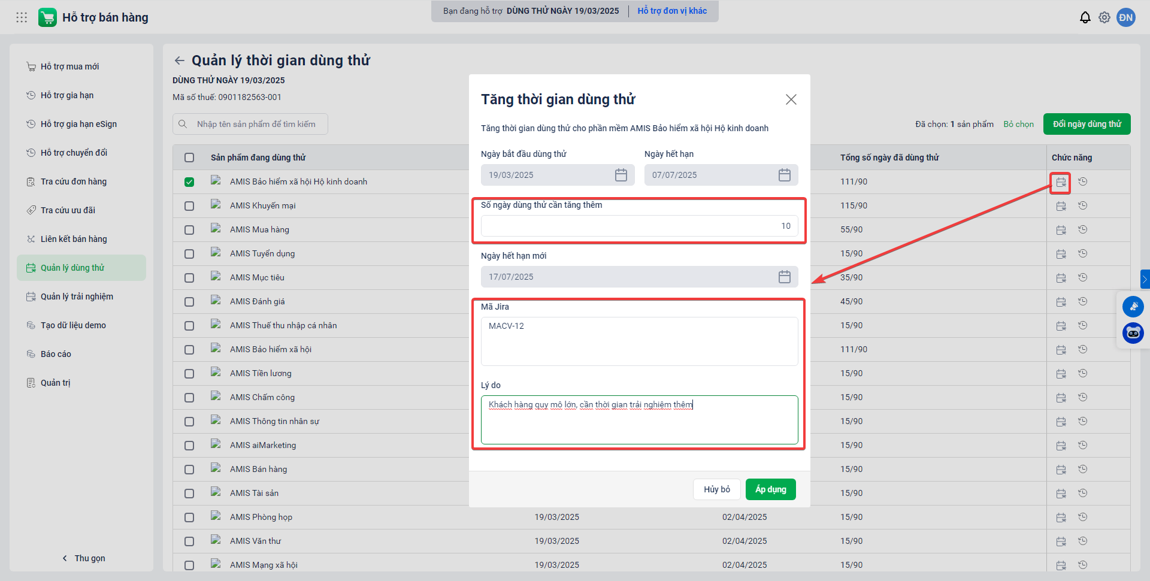Click history icon for AMIS Mục tiêu row
This screenshot has width=1150, height=581.
pos(1082,277)
